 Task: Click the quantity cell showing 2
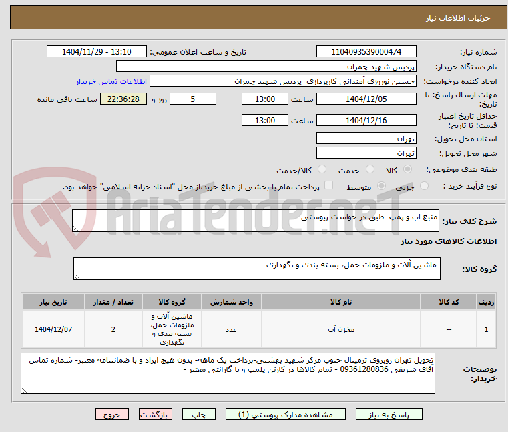pyautogui.click(x=113, y=329)
